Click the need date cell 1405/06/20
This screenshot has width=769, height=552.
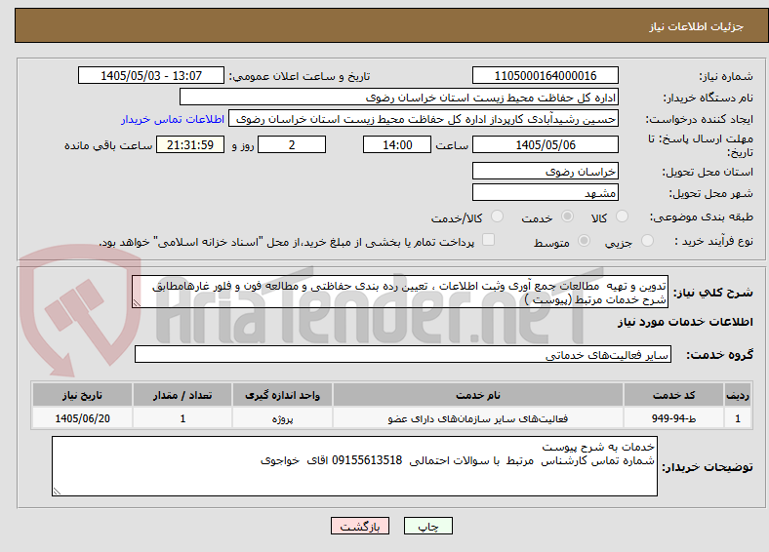[x=82, y=418]
